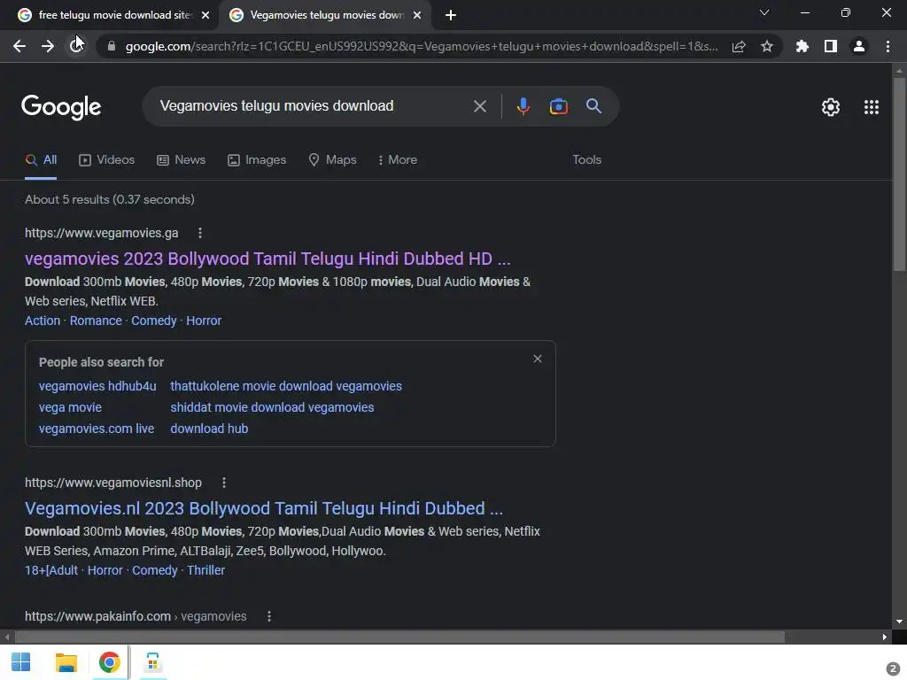Open 18+[Adult sitelink
Viewport: 907px width, 680px height.
coord(50,571)
